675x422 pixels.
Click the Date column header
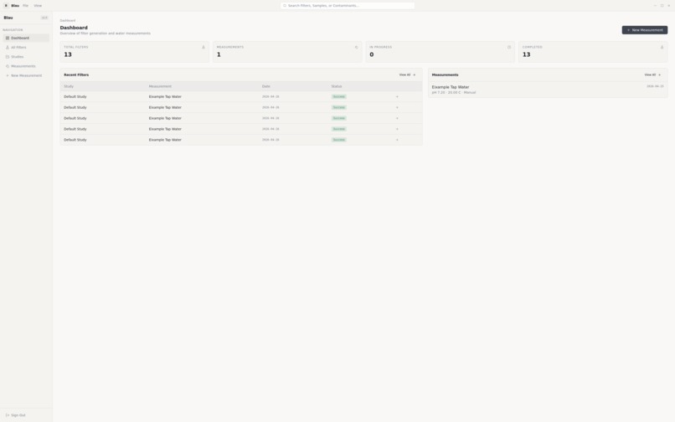tap(266, 86)
